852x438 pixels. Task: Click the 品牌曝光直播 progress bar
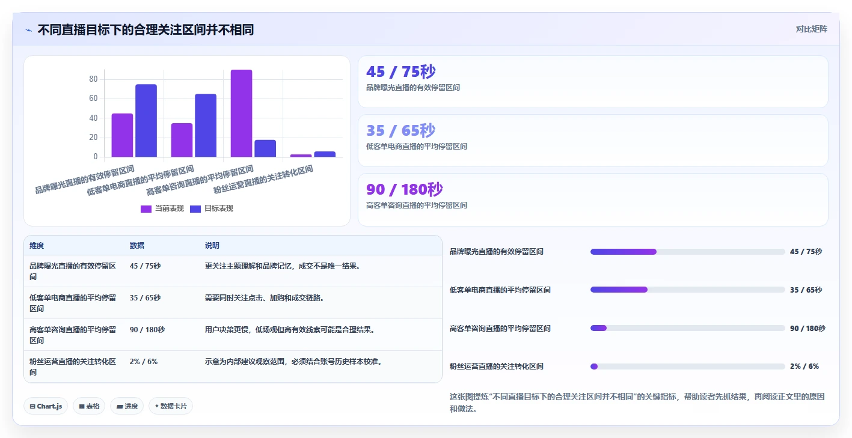click(x=688, y=252)
